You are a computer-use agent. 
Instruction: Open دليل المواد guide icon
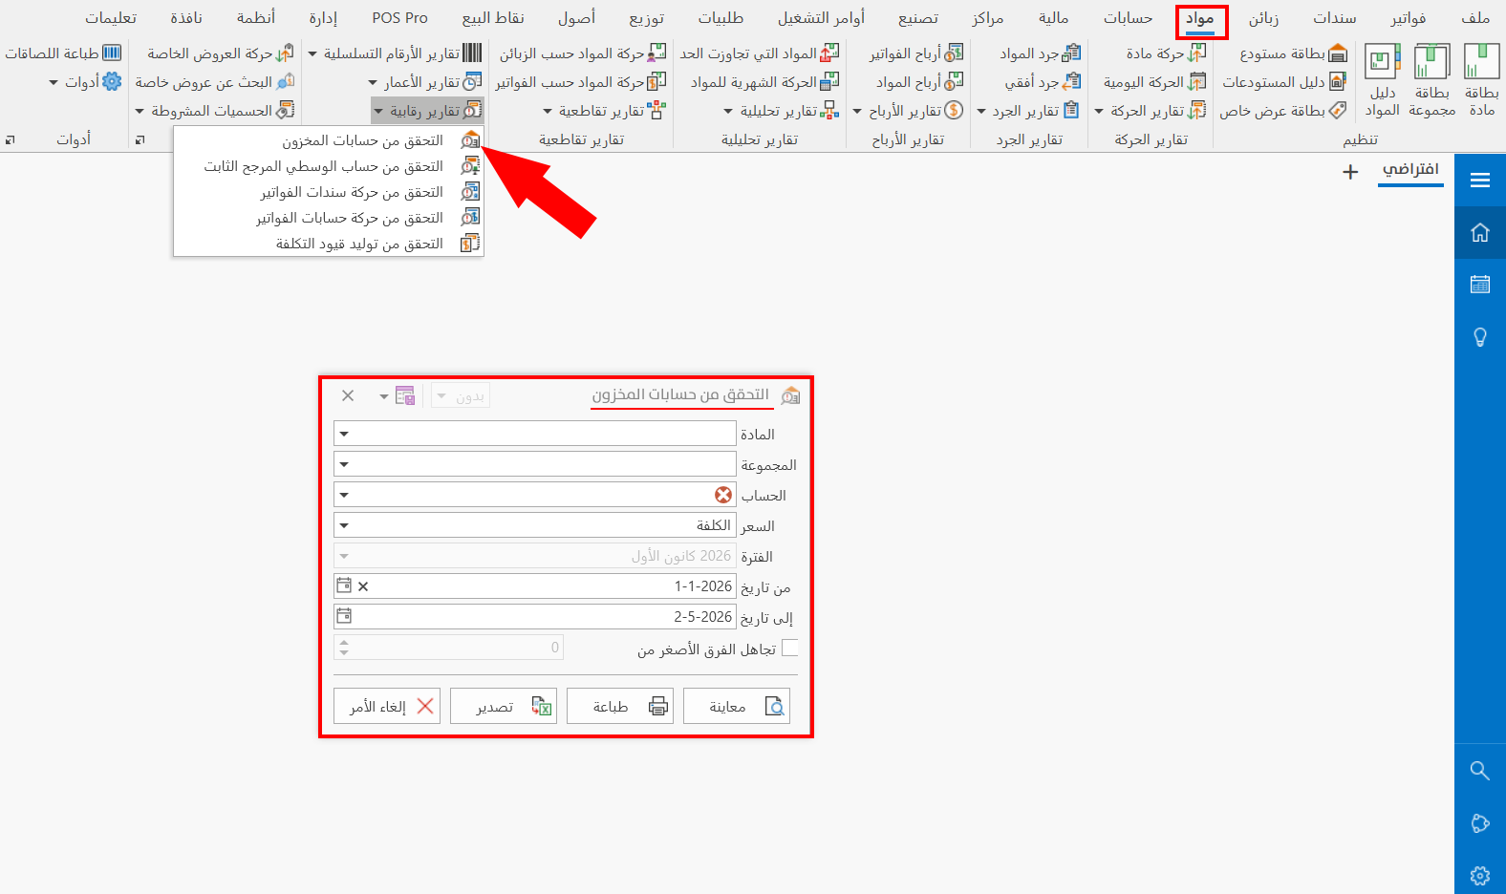tap(1382, 80)
